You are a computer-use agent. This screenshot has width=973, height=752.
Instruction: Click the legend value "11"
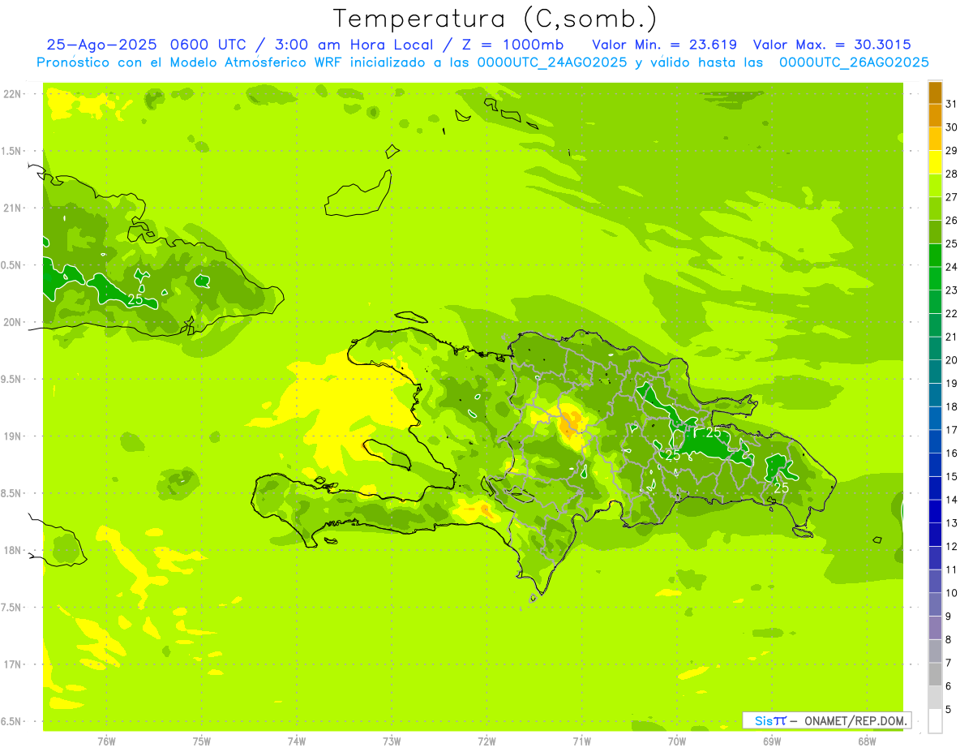[952, 569]
